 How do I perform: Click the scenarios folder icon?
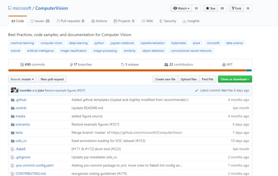coord(13,125)
